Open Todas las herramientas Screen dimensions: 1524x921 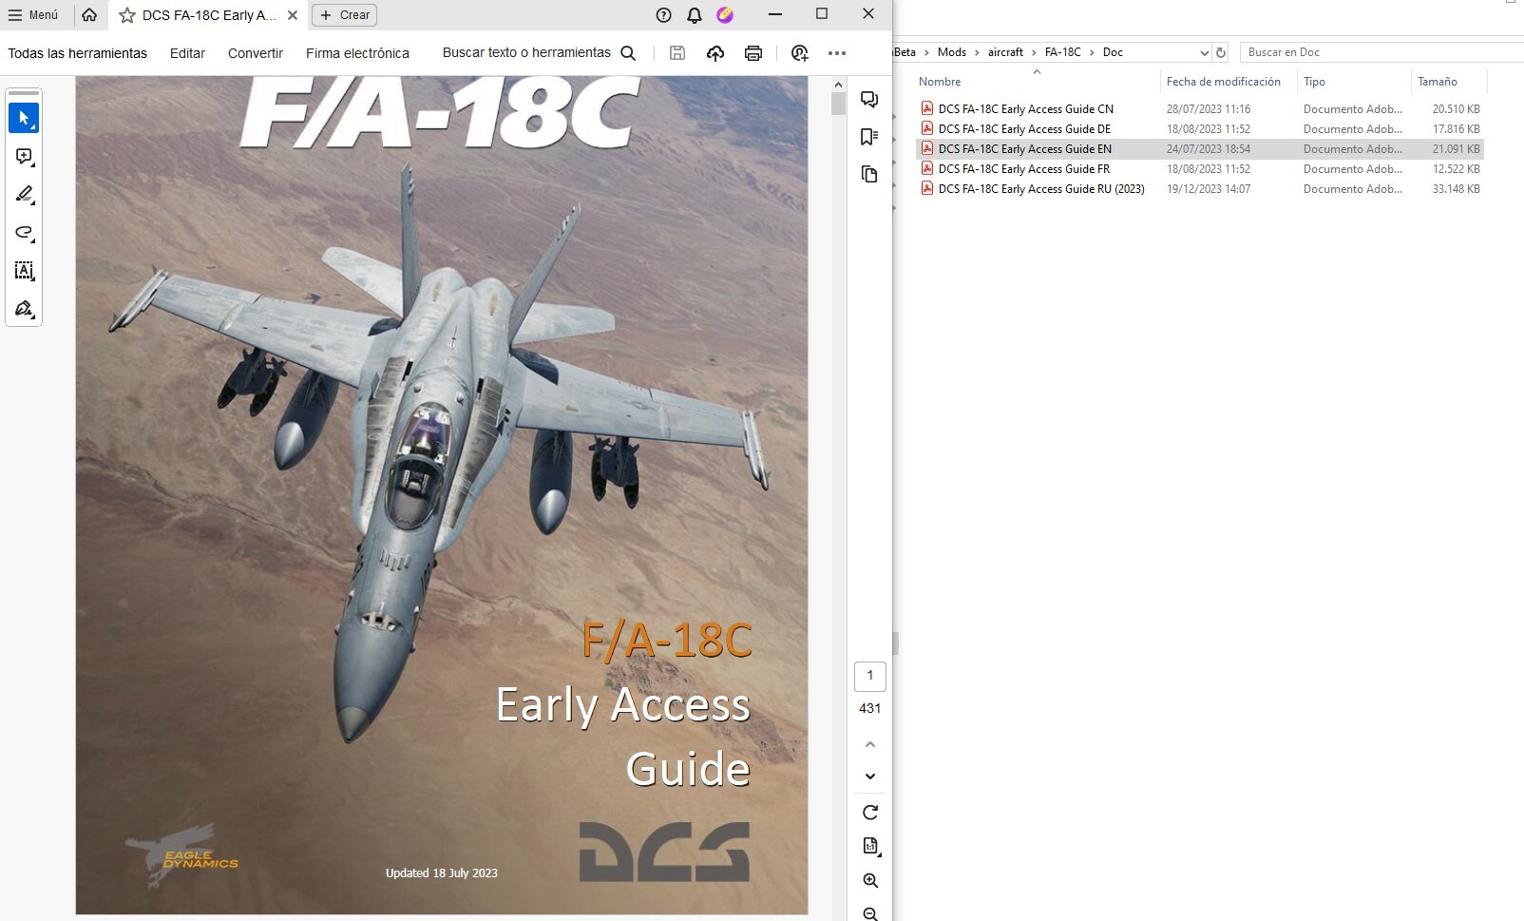pos(78,53)
